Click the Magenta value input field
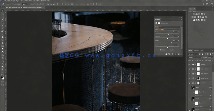This screenshot has height=111, width=214. pos(175,36)
